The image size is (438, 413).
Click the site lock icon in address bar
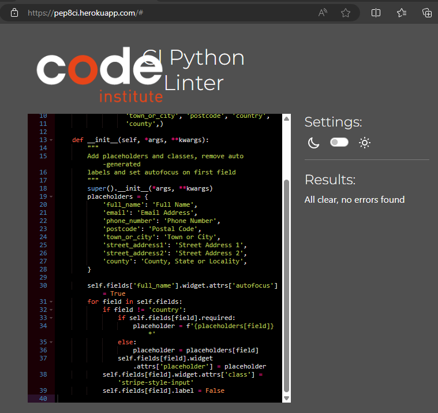pyautogui.click(x=14, y=13)
